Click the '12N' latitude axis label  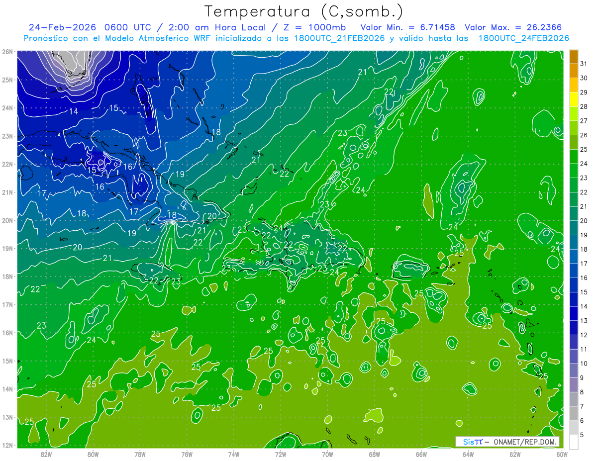click(7, 445)
